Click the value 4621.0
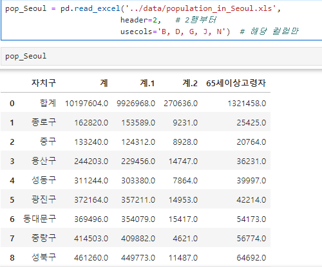Viewport: 322px width, 267px height. tap(185, 239)
